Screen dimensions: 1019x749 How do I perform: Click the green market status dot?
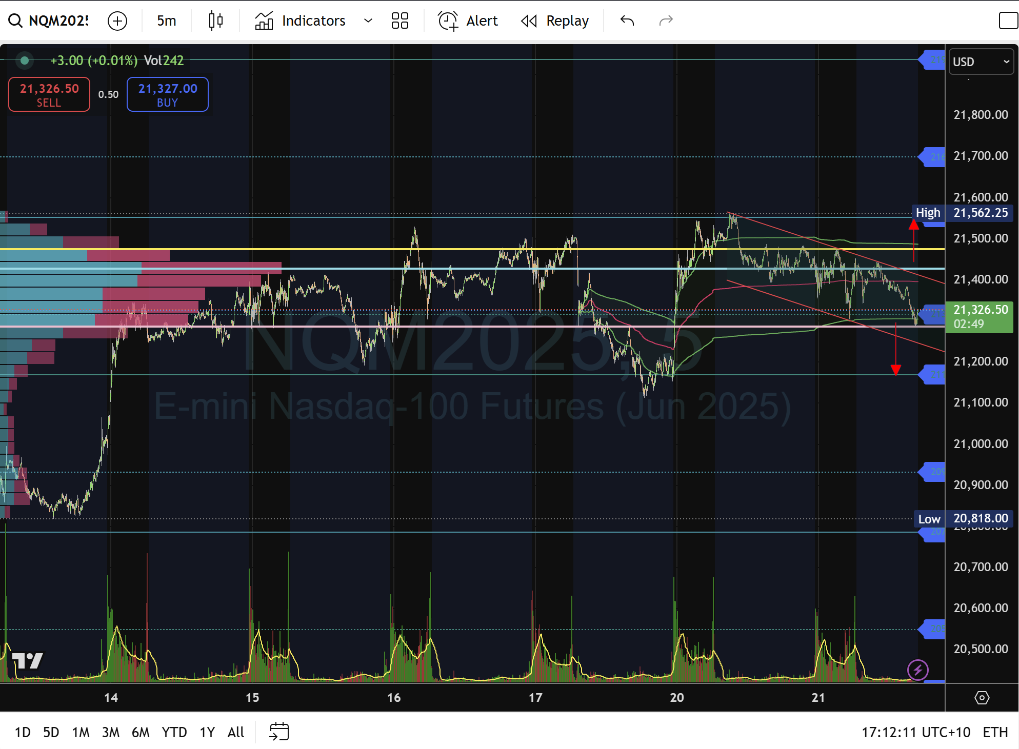(x=24, y=60)
